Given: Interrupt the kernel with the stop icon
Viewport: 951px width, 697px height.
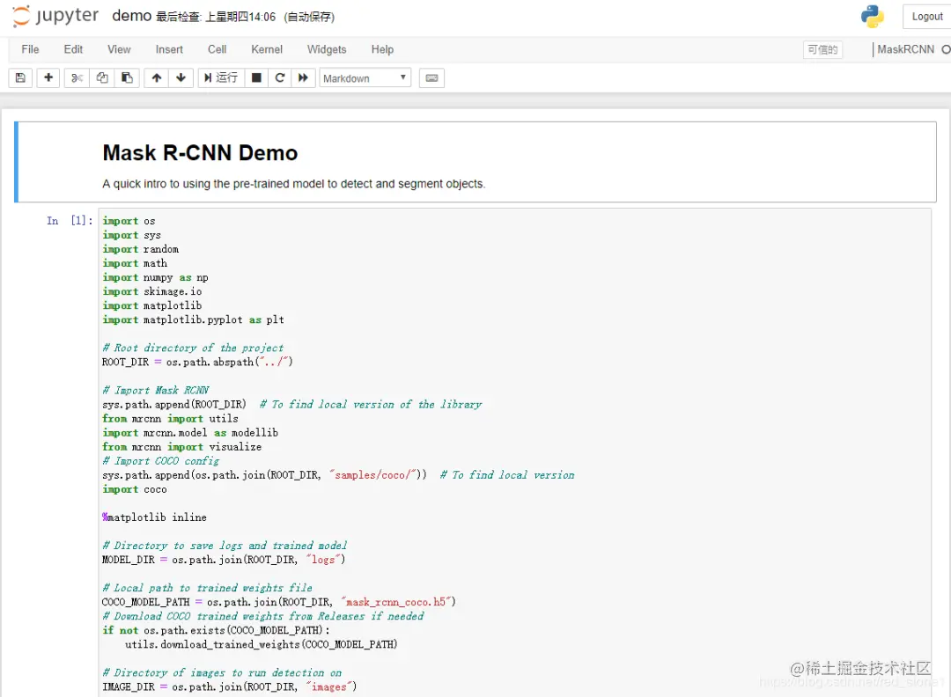Looking at the screenshot, I should (x=256, y=77).
